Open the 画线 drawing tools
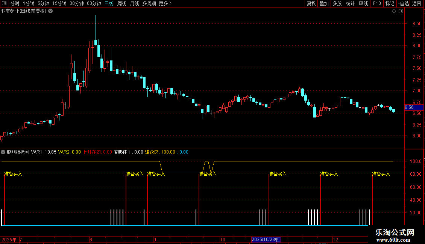 (x=363, y=3)
